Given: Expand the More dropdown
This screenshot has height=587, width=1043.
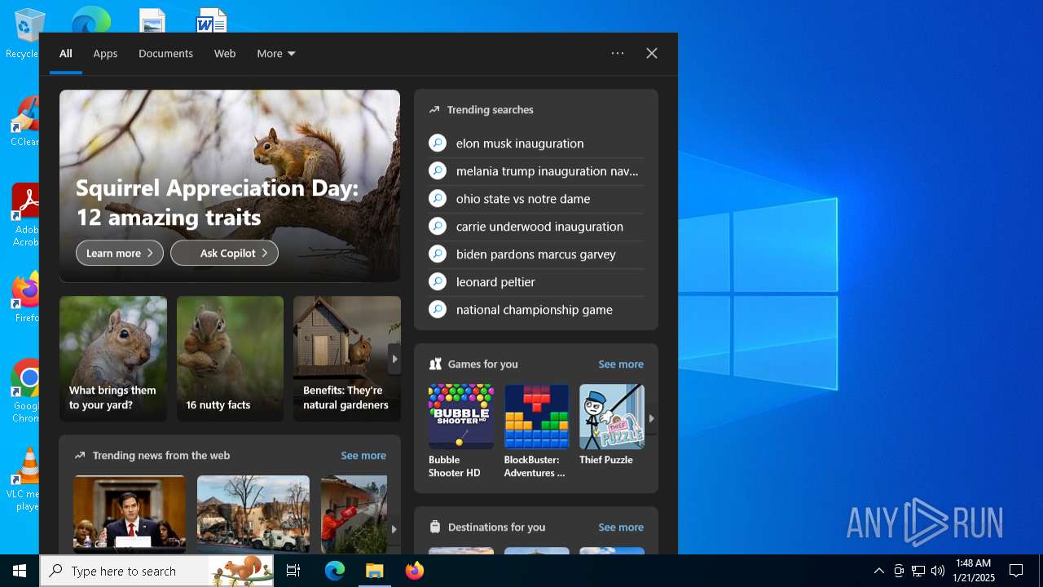Looking at the screenshot, I should point(276,54).
